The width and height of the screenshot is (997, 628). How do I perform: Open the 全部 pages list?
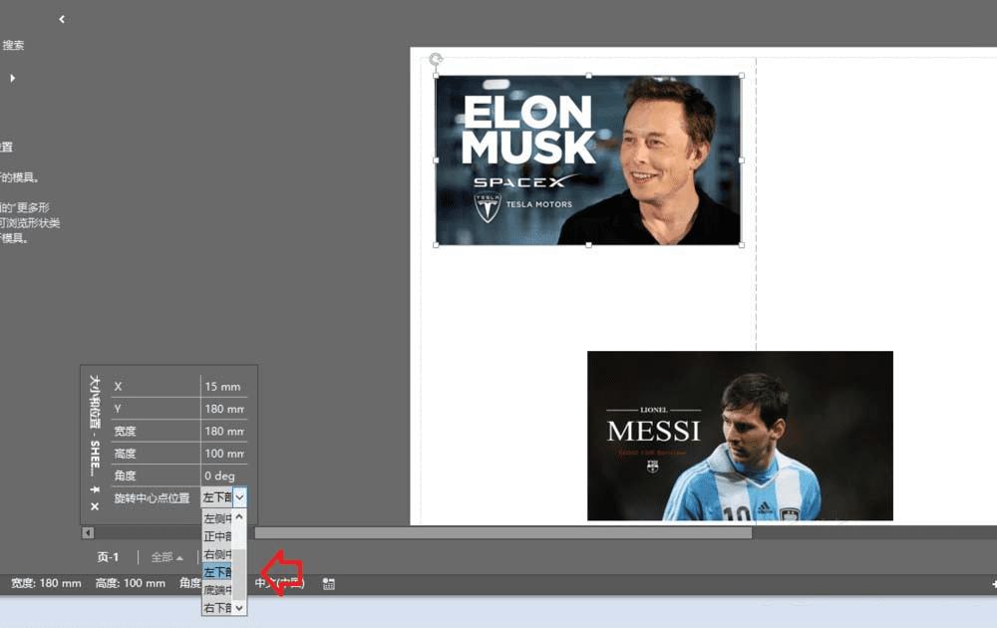(166, 557)
